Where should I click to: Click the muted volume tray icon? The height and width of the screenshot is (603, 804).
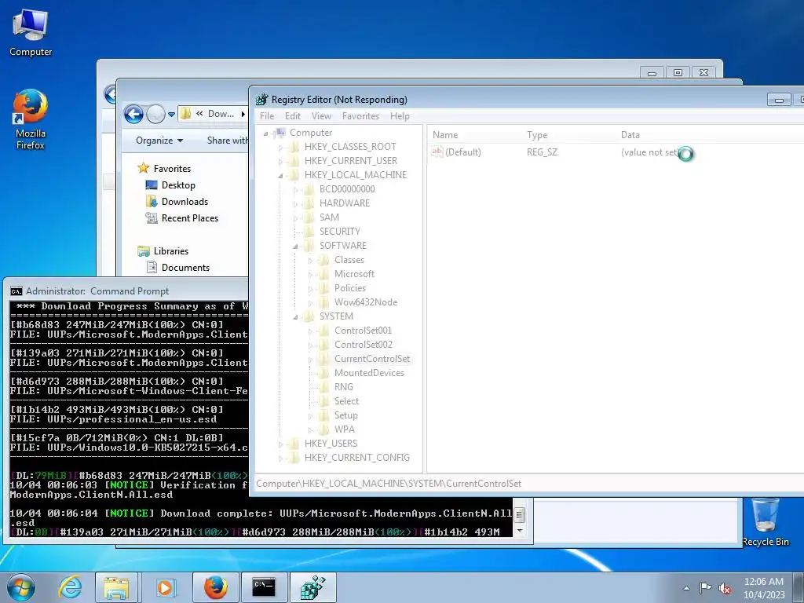click(725, 588)
